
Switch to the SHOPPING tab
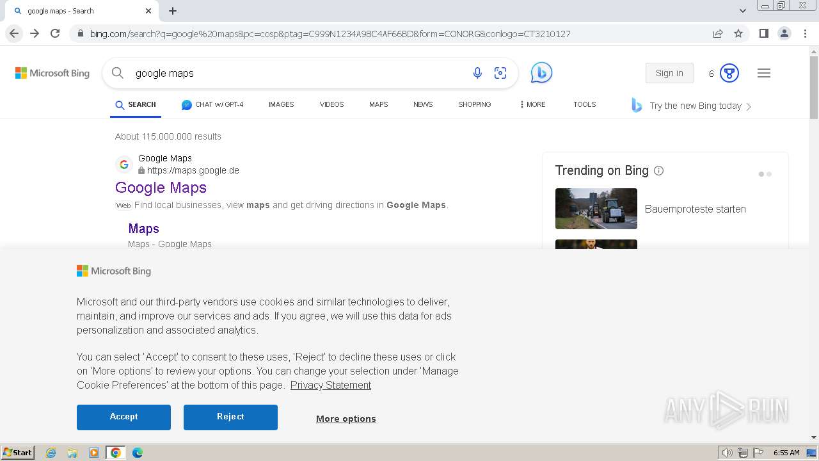(x=474, y=104)
